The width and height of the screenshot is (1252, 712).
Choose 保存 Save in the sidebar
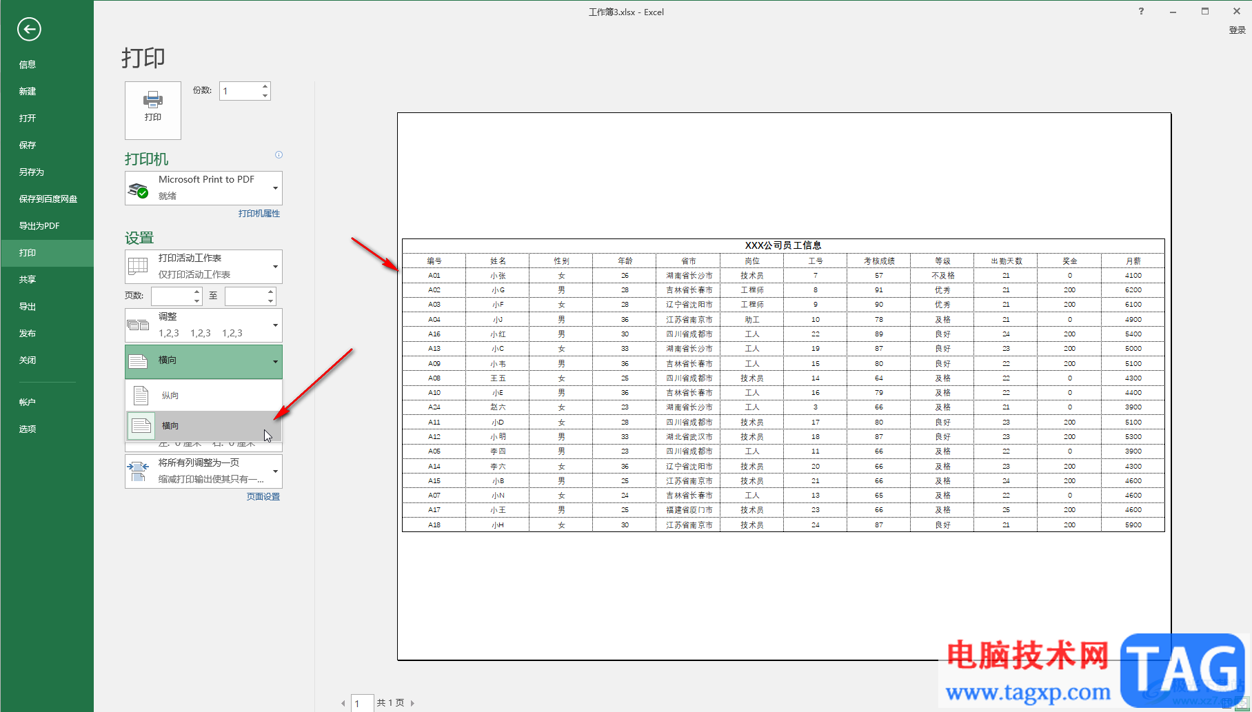[x=47, y=145]
